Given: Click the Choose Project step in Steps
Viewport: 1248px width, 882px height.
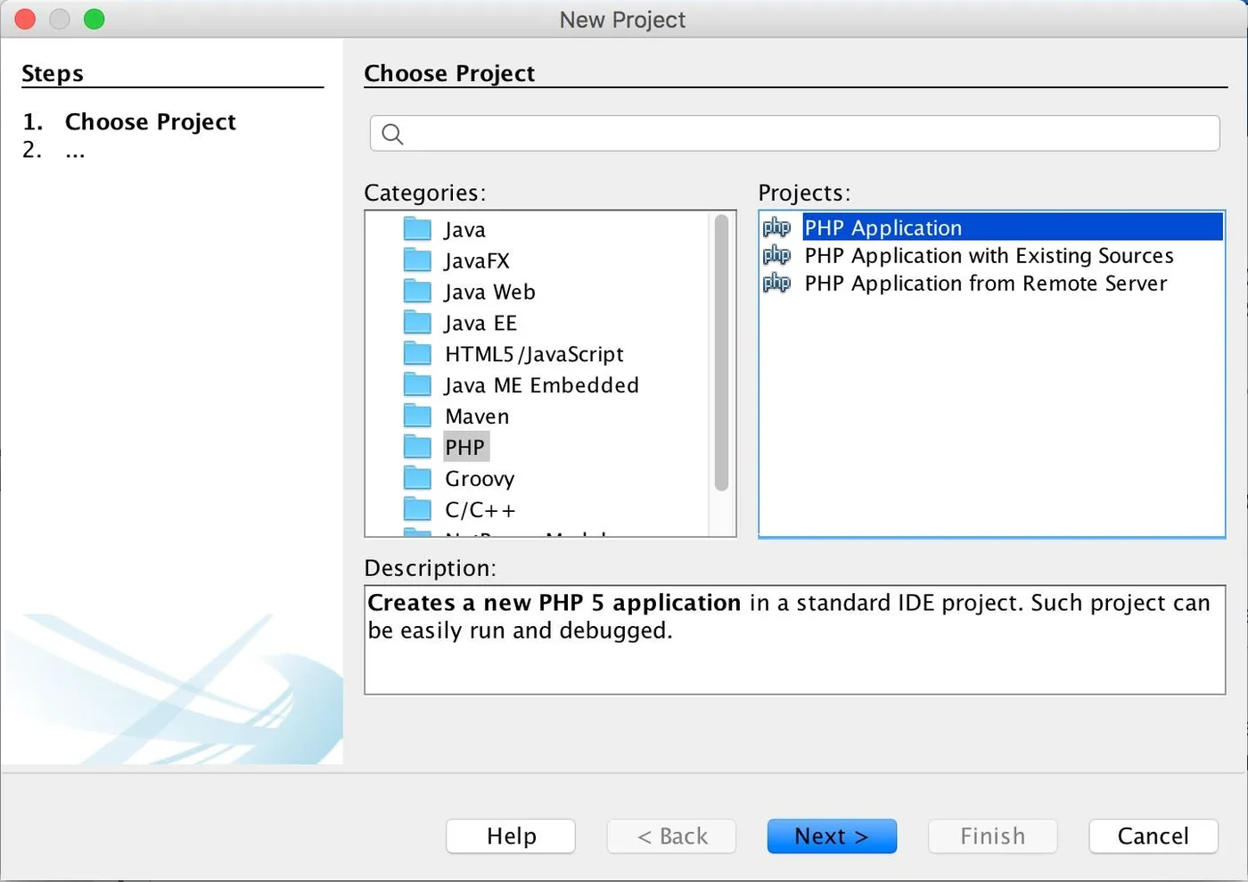Looking at the screenshot, I should click(x=150, y=121).
